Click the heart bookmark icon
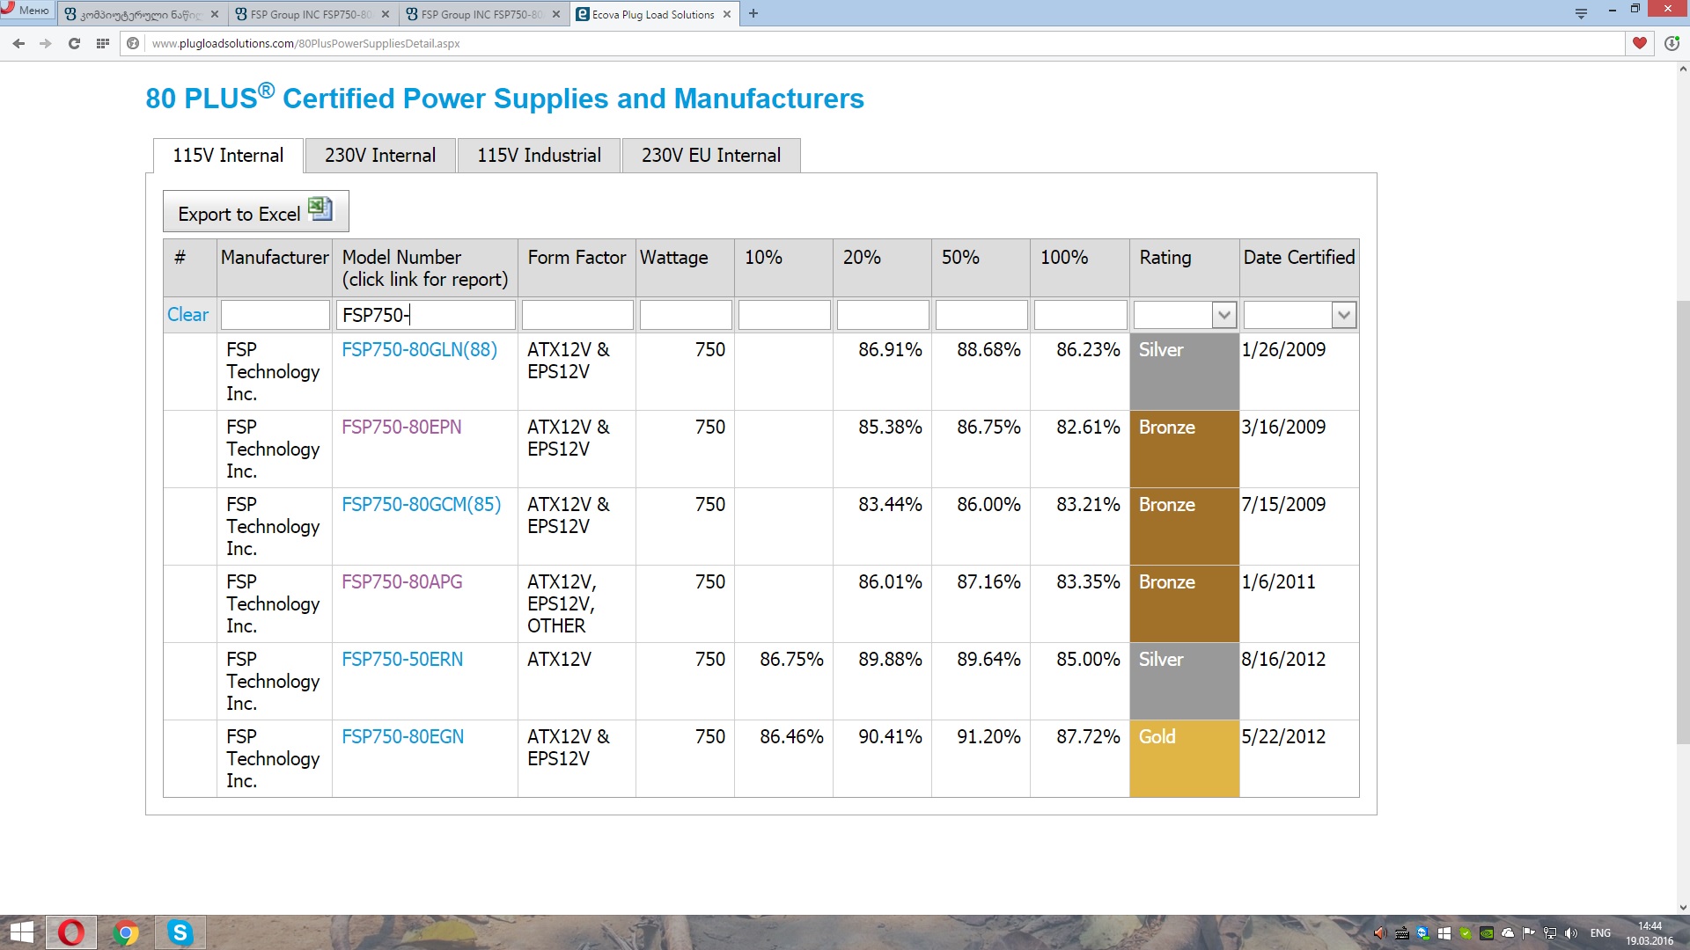Image resolution: width=1690 pixels, height=950 pixels. click(1639, 43)
